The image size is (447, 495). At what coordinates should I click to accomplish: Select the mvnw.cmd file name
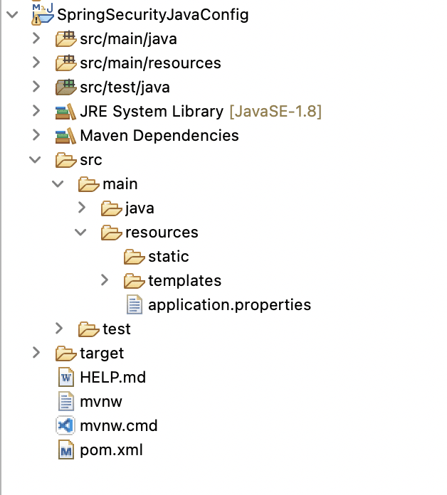point(118,426)
